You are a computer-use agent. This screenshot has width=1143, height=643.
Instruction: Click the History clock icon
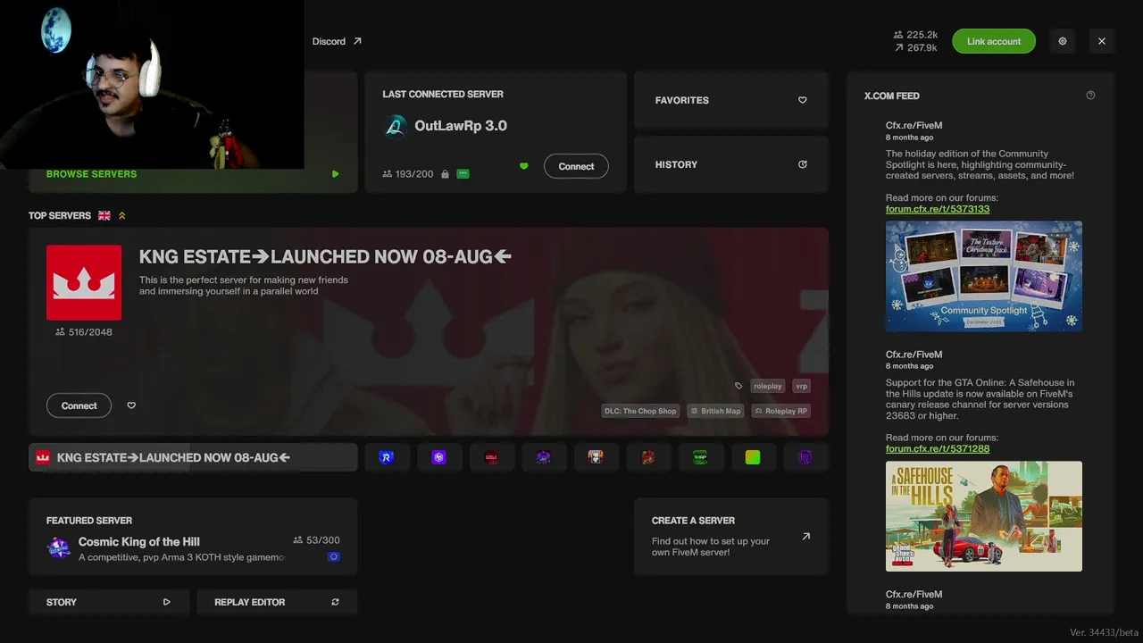tap(802, 164)
